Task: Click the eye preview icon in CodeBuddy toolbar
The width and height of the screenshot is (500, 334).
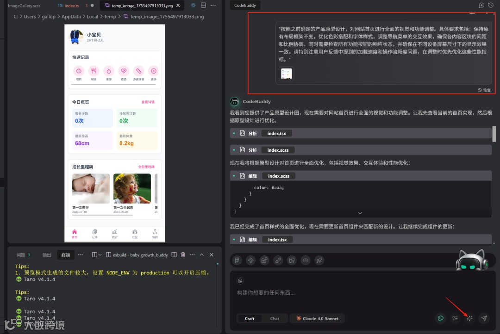Action: [x=306, y=260]
